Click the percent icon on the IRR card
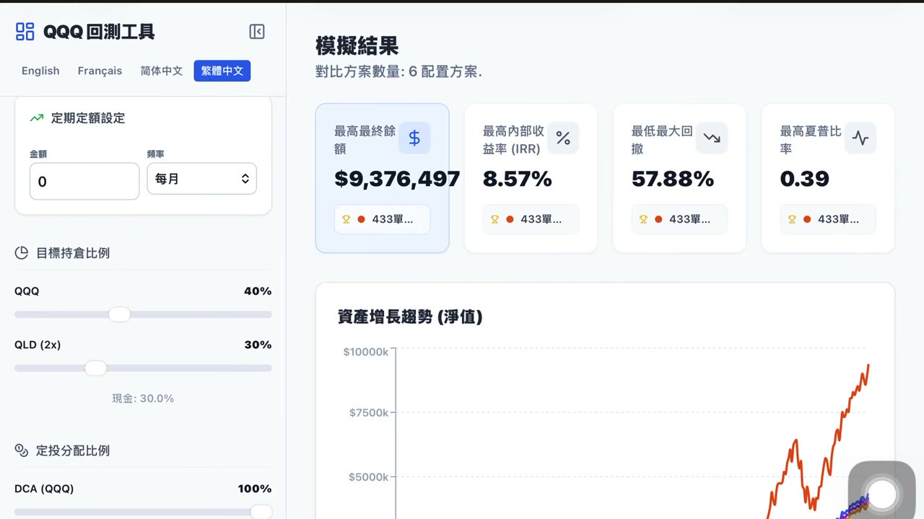The height and width of the screenshot is (519, 924). point(563,138)
